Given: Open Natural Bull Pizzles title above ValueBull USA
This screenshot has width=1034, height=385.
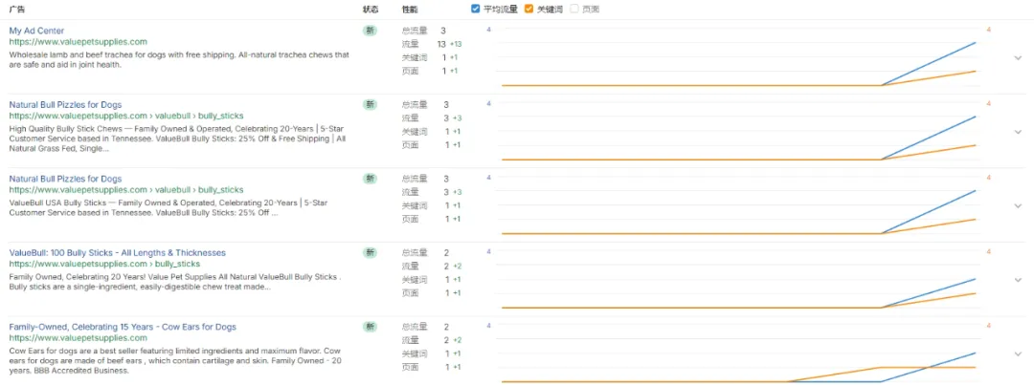Looking at the screenshot, I should pos(65,179).
